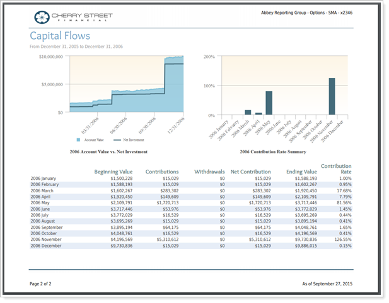Viewport: 389px width, 303px height.
Task: Click the Beginning Value column header
Action: click(113, 172)
